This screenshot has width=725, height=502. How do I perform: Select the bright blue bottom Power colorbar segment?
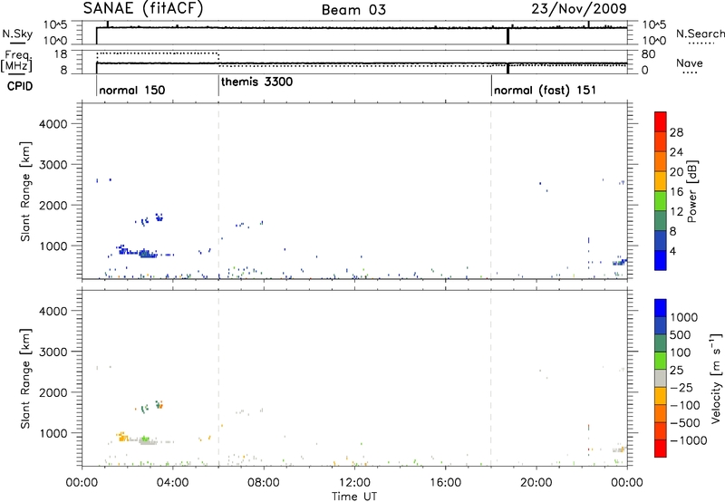[661, 260]
